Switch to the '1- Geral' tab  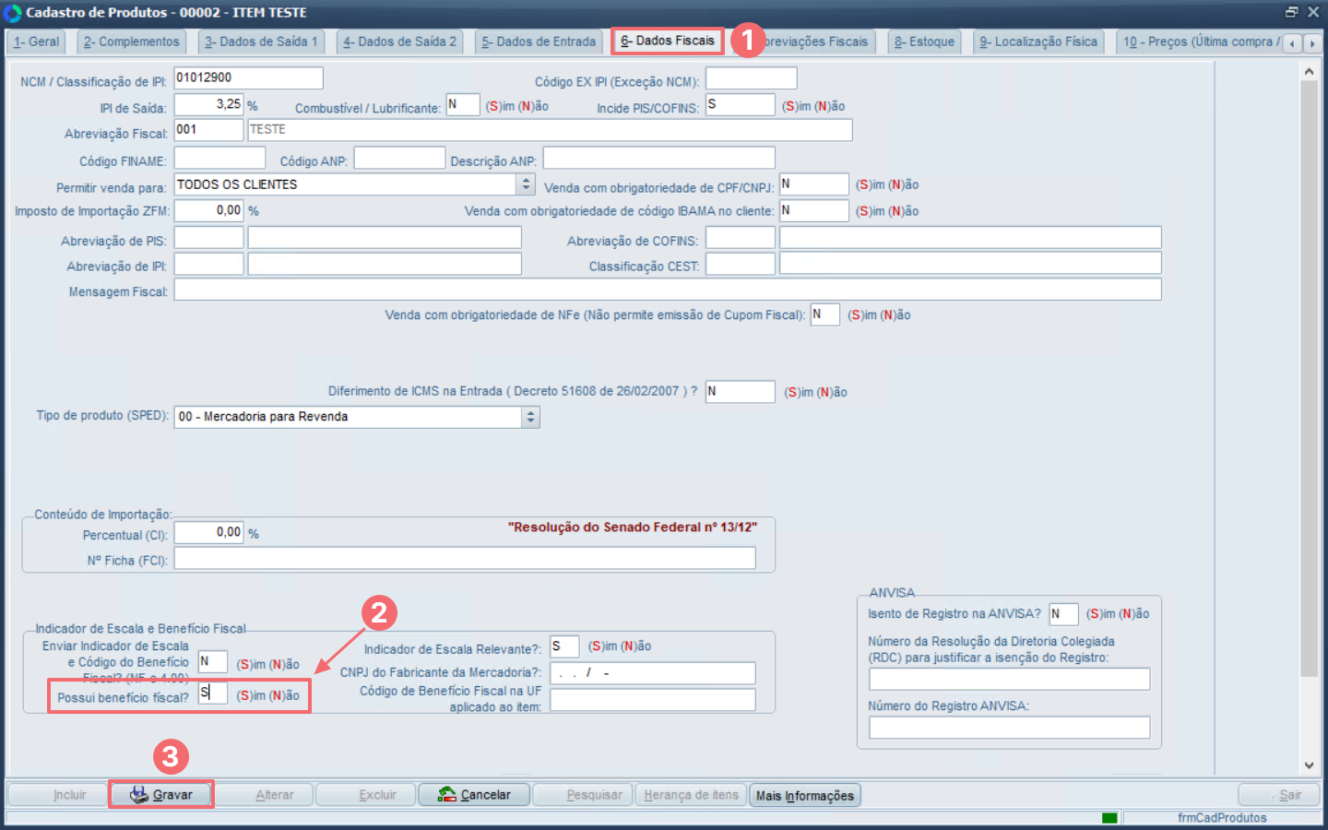click(37, 41)
